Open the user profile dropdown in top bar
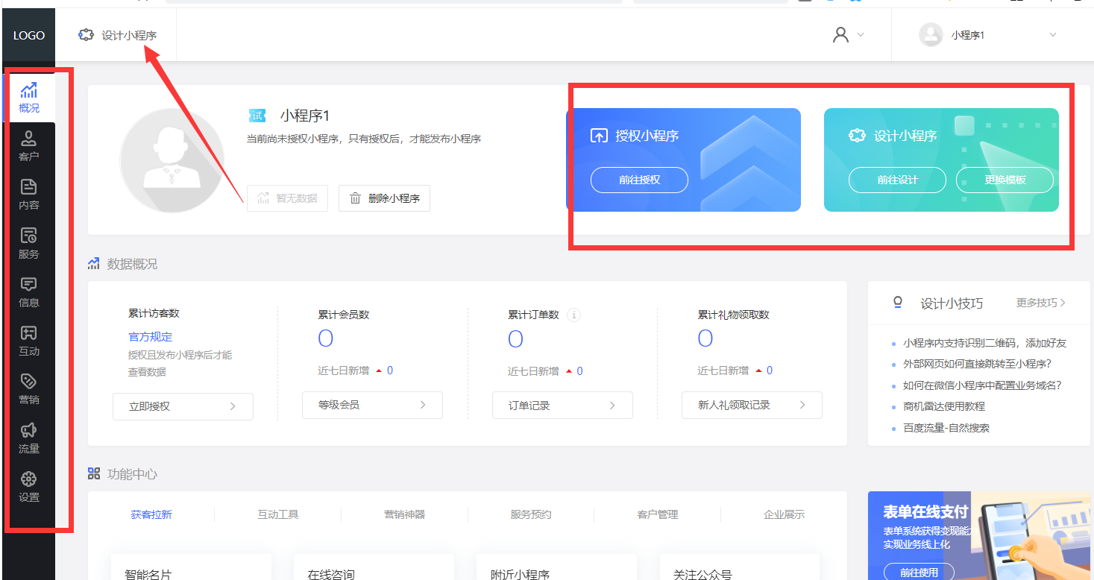 tap(850, 34)
